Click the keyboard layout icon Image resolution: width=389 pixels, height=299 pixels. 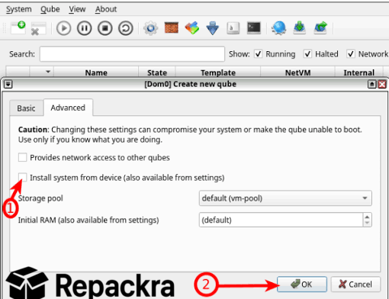(x=233, y=28)
